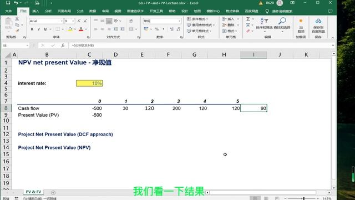Center text horizontally in cell
This screenshot has width=355, height=200.
[x=102, y=29]
